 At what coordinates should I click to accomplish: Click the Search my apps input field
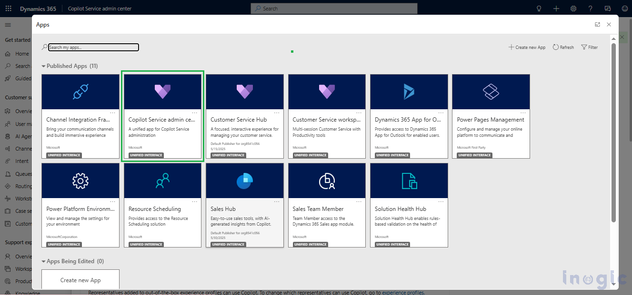(93, 48)
